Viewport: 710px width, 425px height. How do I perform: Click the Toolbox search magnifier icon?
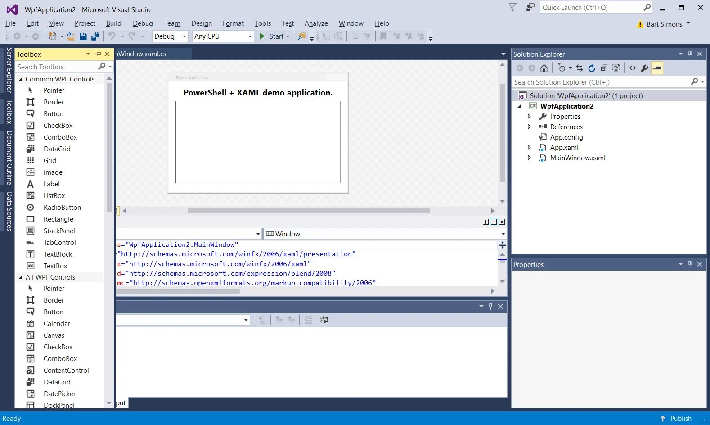click(x=102, y=67)
